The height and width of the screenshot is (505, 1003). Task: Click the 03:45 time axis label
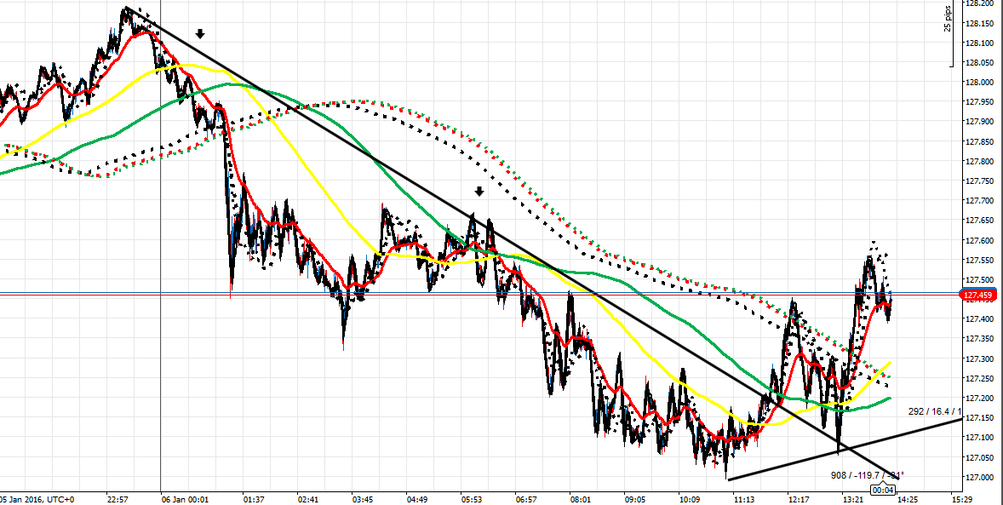pyautogui.click(x=363, y=497)
